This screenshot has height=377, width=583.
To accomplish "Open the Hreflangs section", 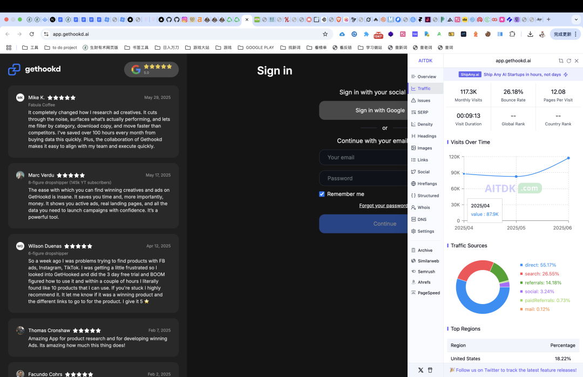I will pos(424,184).
